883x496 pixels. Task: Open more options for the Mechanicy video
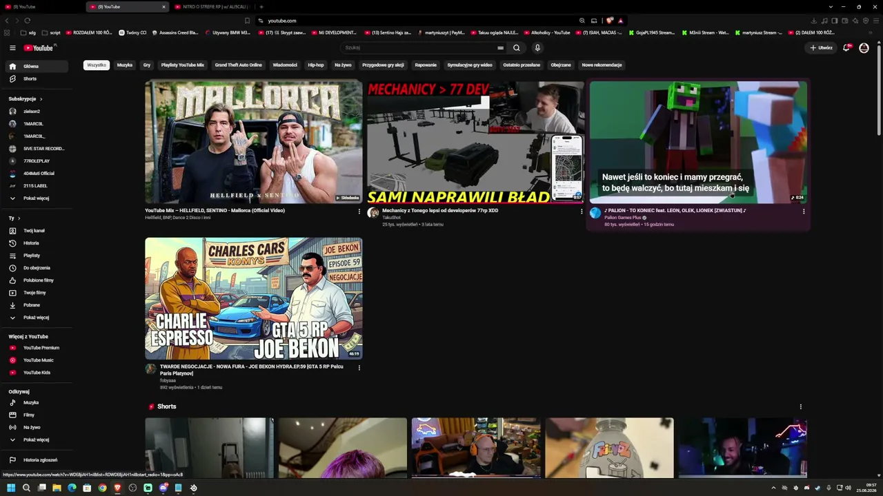pos(582,211)
